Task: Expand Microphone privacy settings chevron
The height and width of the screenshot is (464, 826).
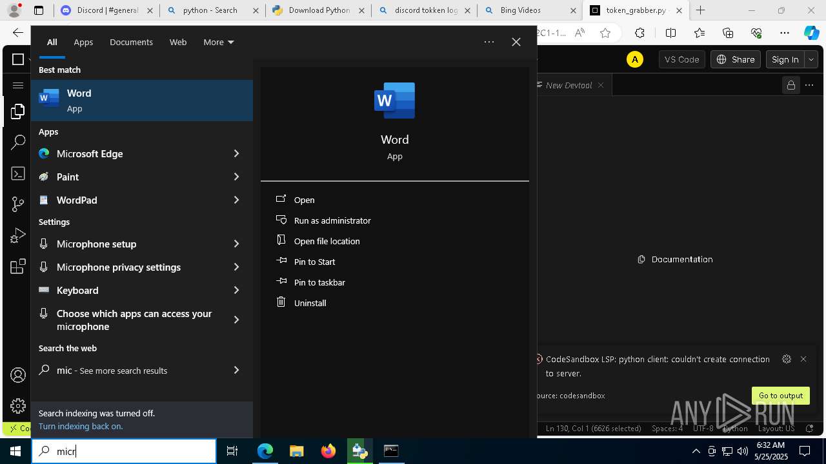Action: click(236, 267)
